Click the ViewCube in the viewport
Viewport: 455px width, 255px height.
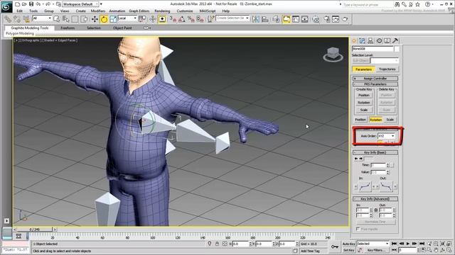pos(333,55)
